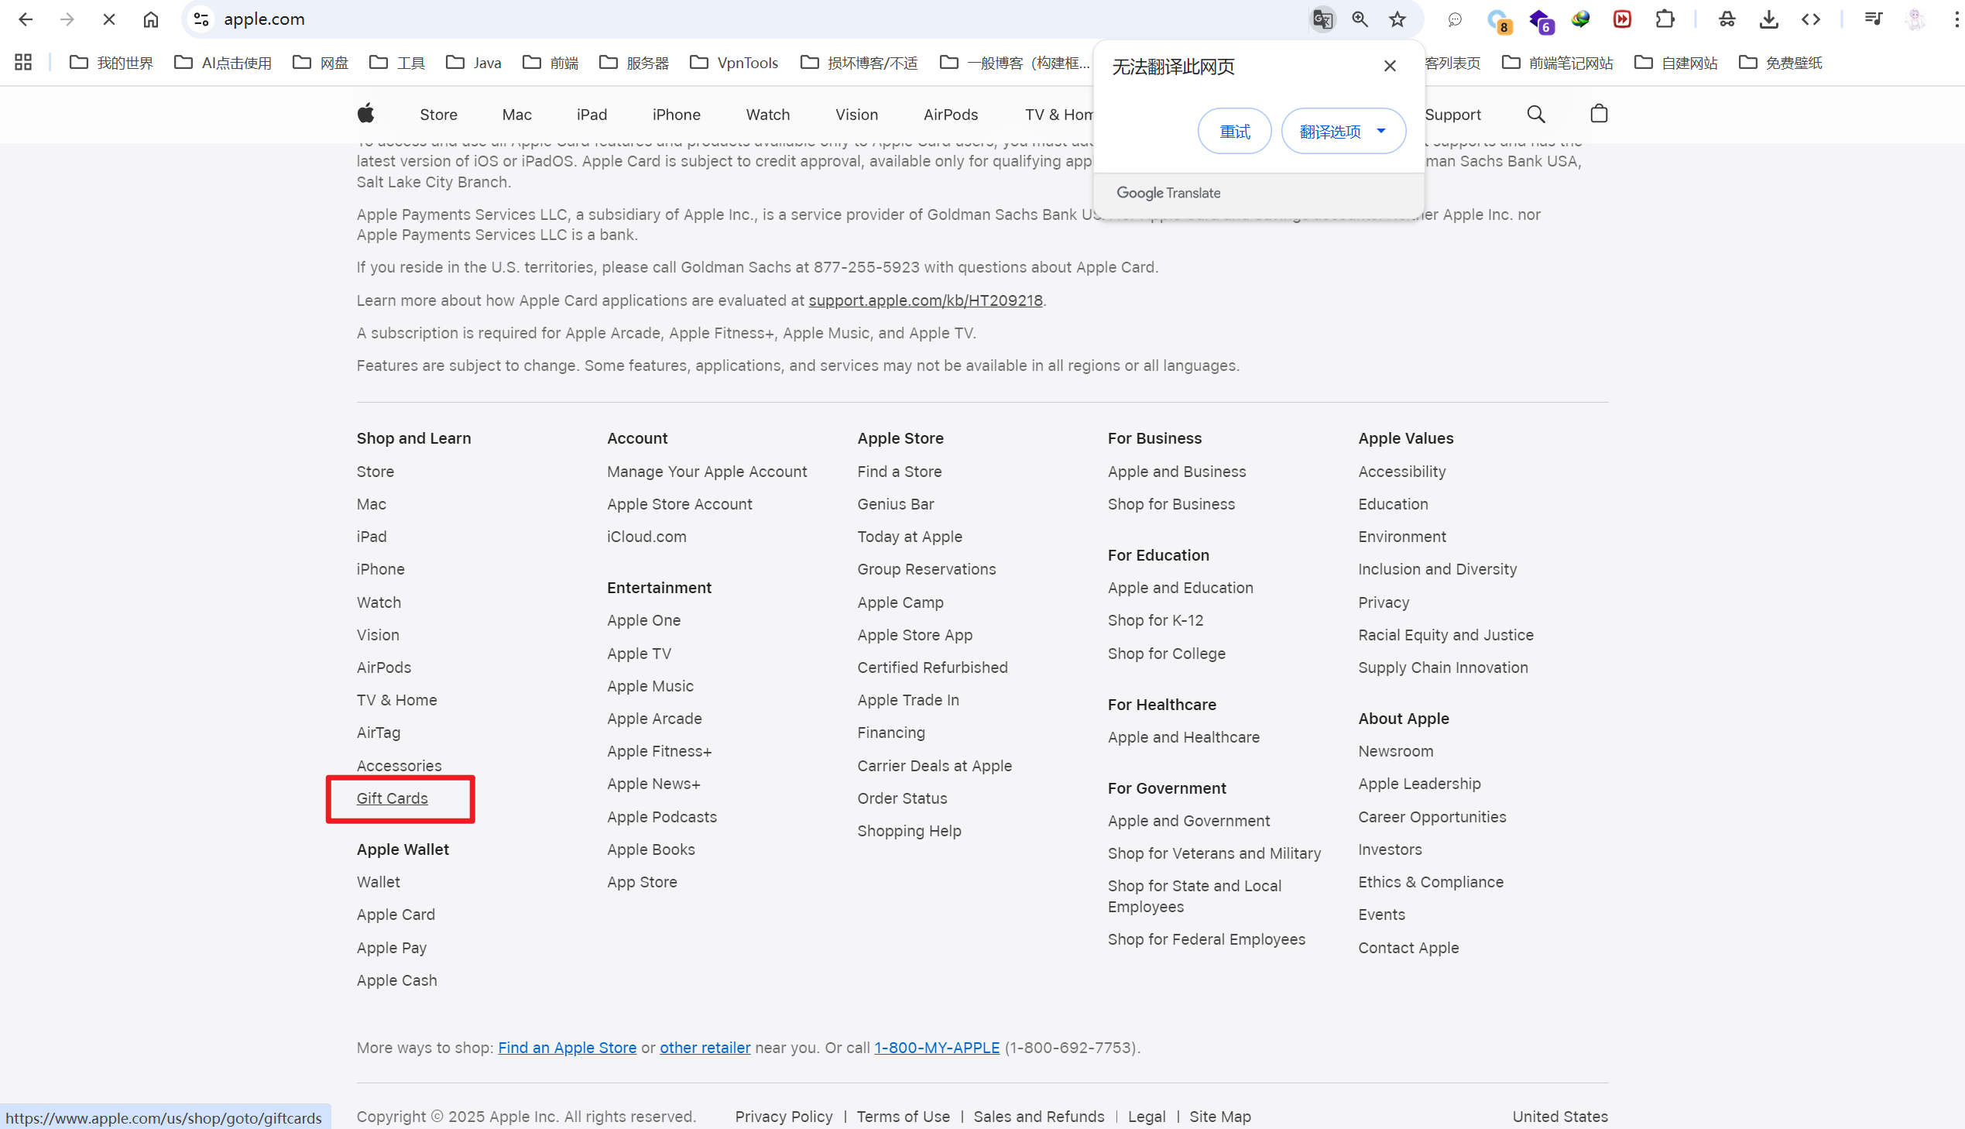1965x1129 pixels.
Task: Open the apps grid in bookmarks bar
Action: point(23,63)
